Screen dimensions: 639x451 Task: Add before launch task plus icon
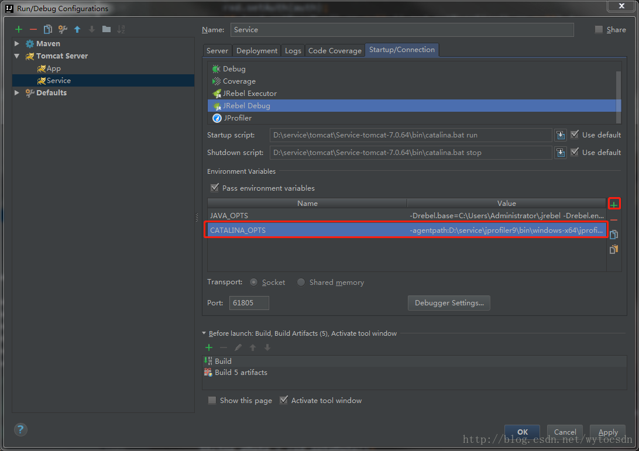point(209,347)
